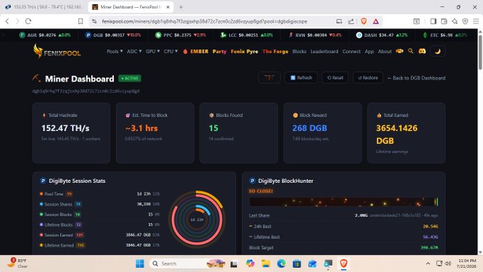Image resolution: width=483 pixels, height=272 pixels.
Task: Go to Blocks page
Action: 299,51
